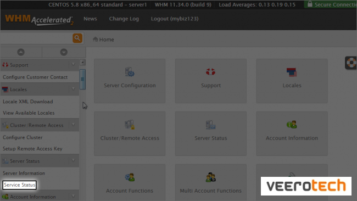The width and height of the screenshot is (357, 201).
Task: Collapse the Locales sidebar section arrow
Action: [x=73, y=89]
